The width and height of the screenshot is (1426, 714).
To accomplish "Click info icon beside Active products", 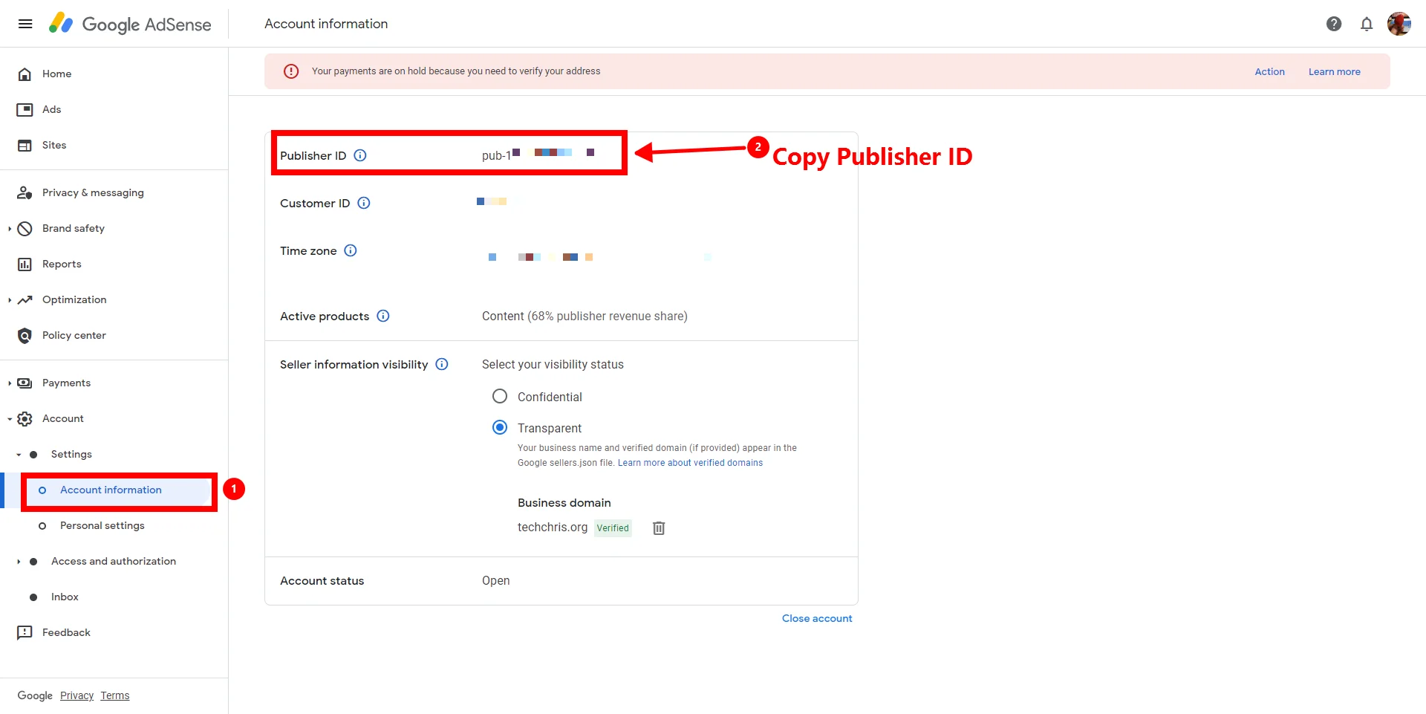I will [x=383, y=316].
